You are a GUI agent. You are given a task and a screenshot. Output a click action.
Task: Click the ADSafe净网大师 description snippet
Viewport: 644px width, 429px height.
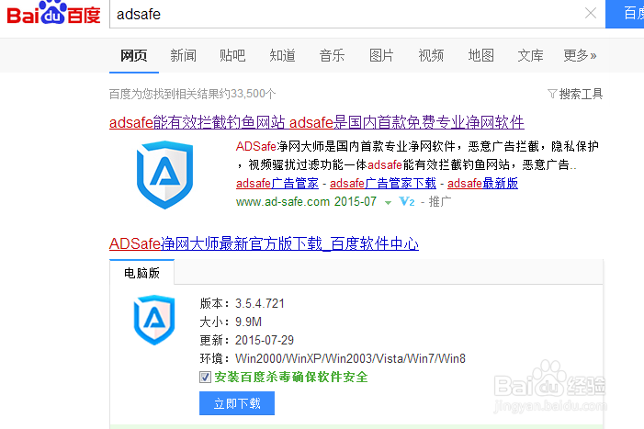tap(417, 155)
